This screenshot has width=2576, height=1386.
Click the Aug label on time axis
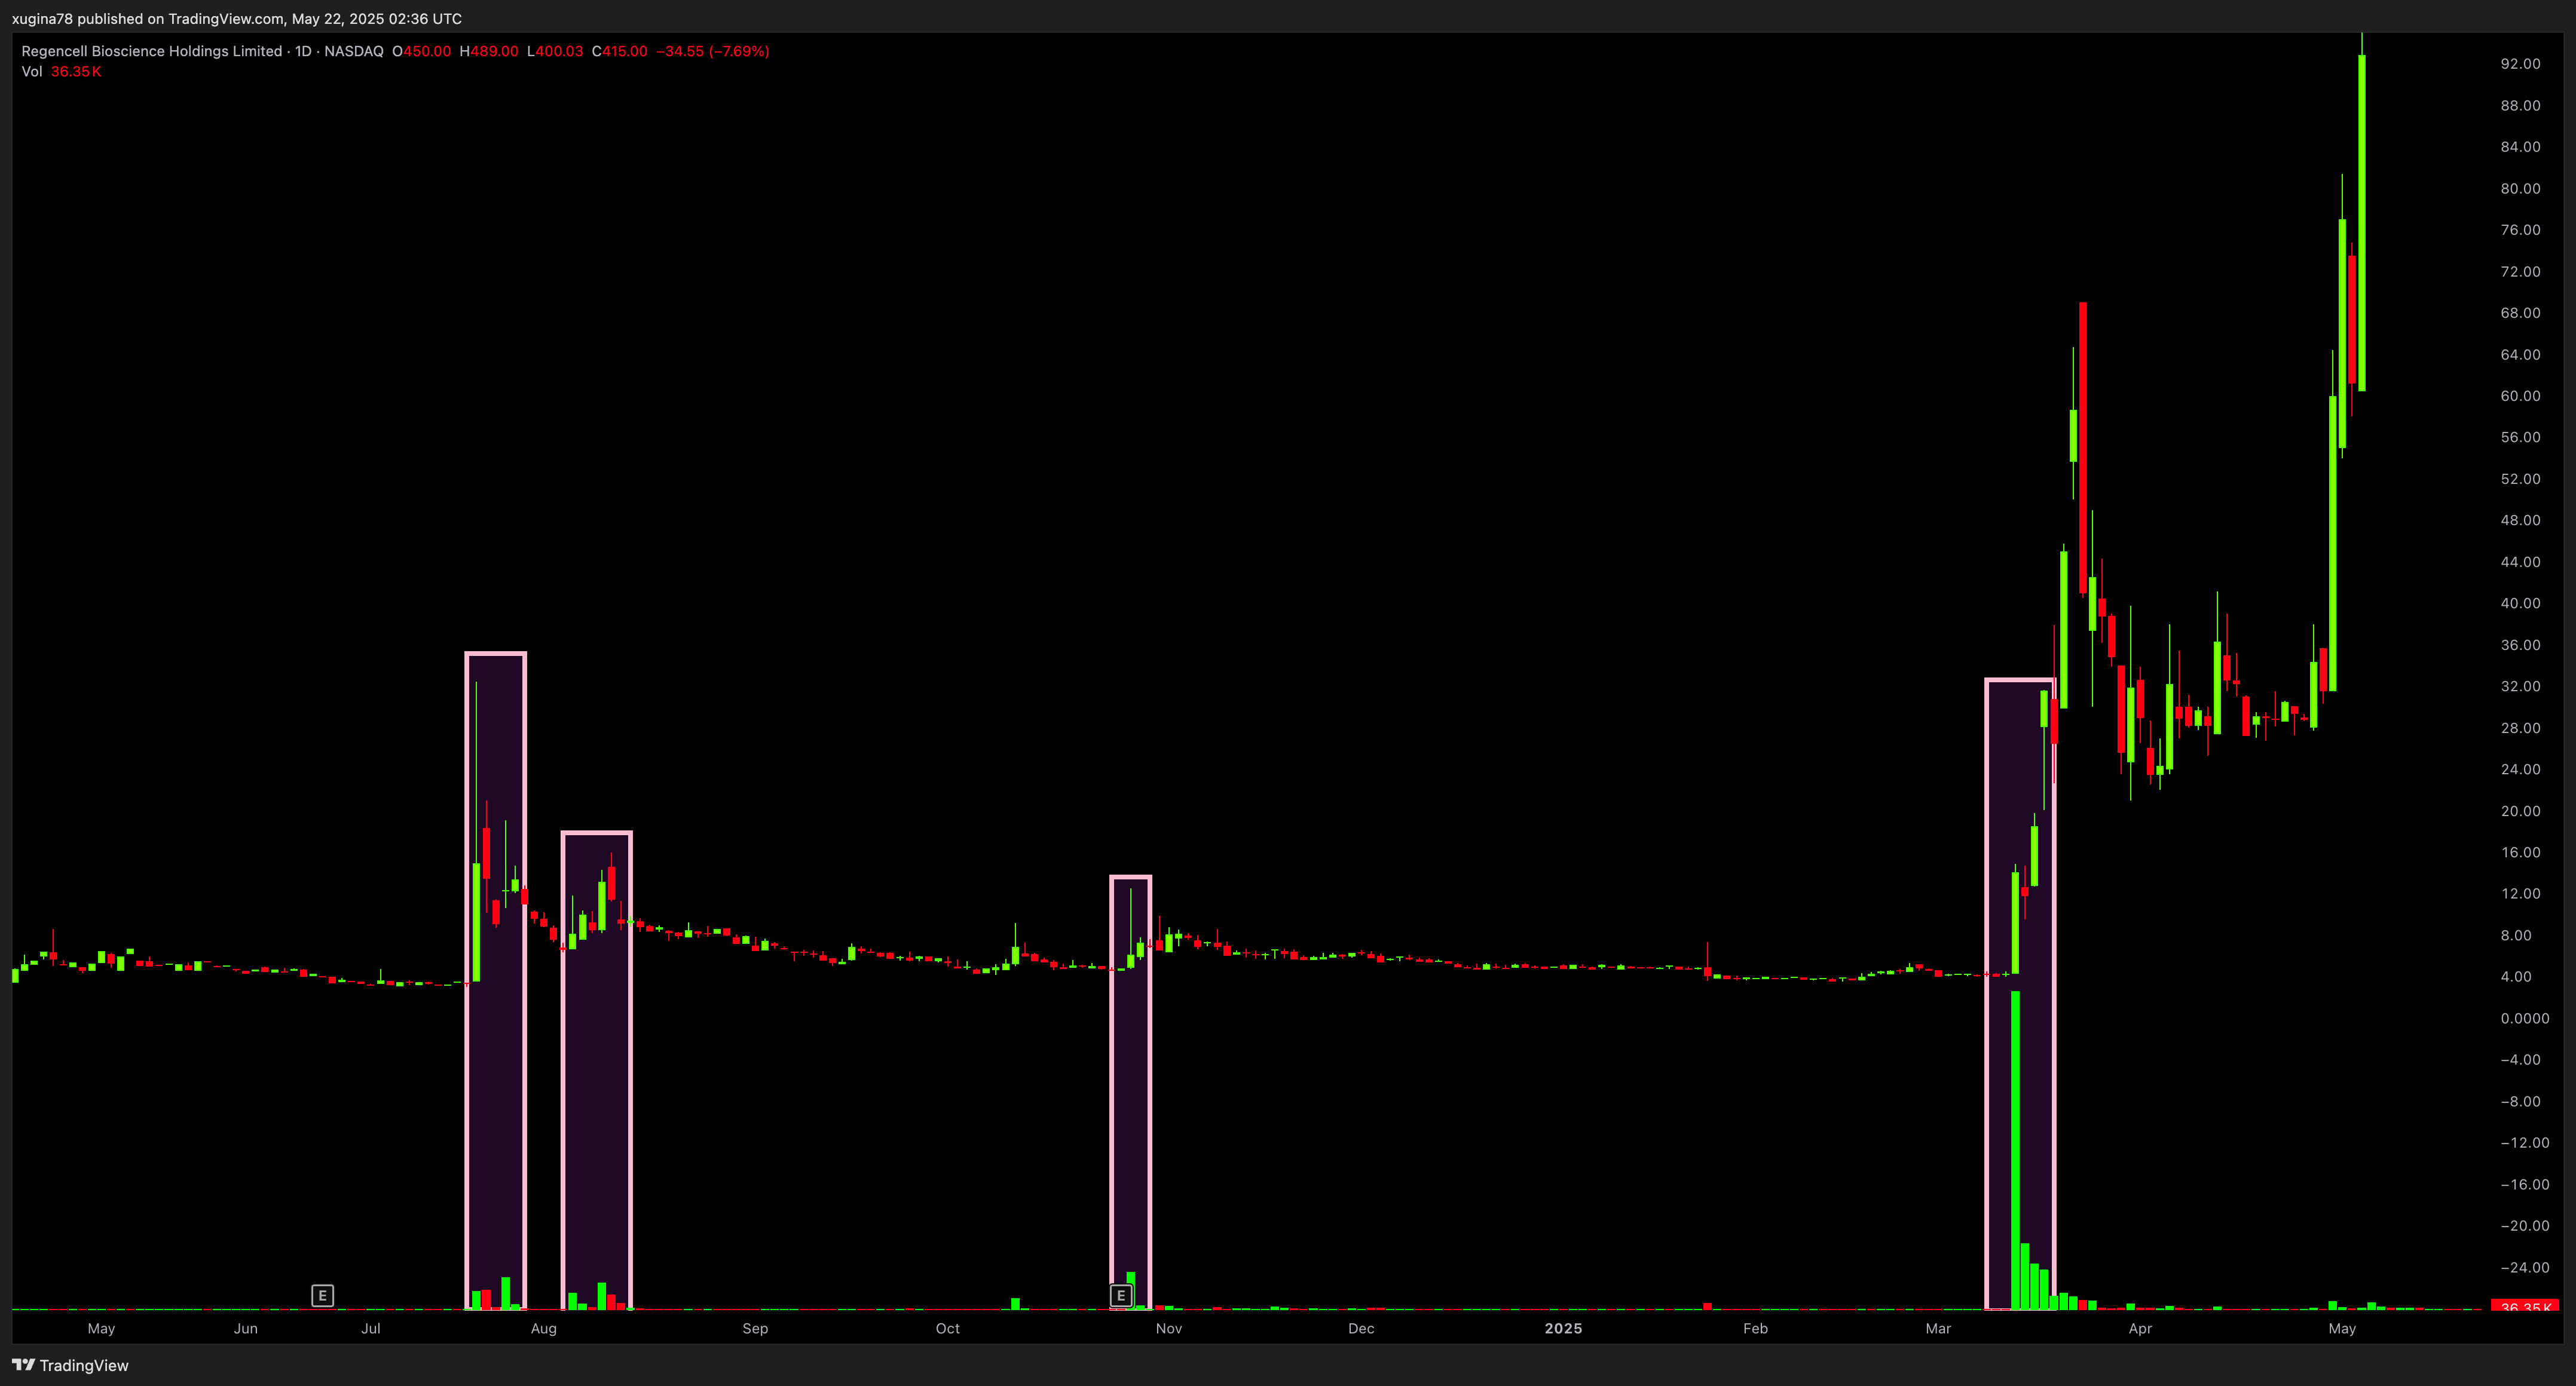(x=543, y=1328)
